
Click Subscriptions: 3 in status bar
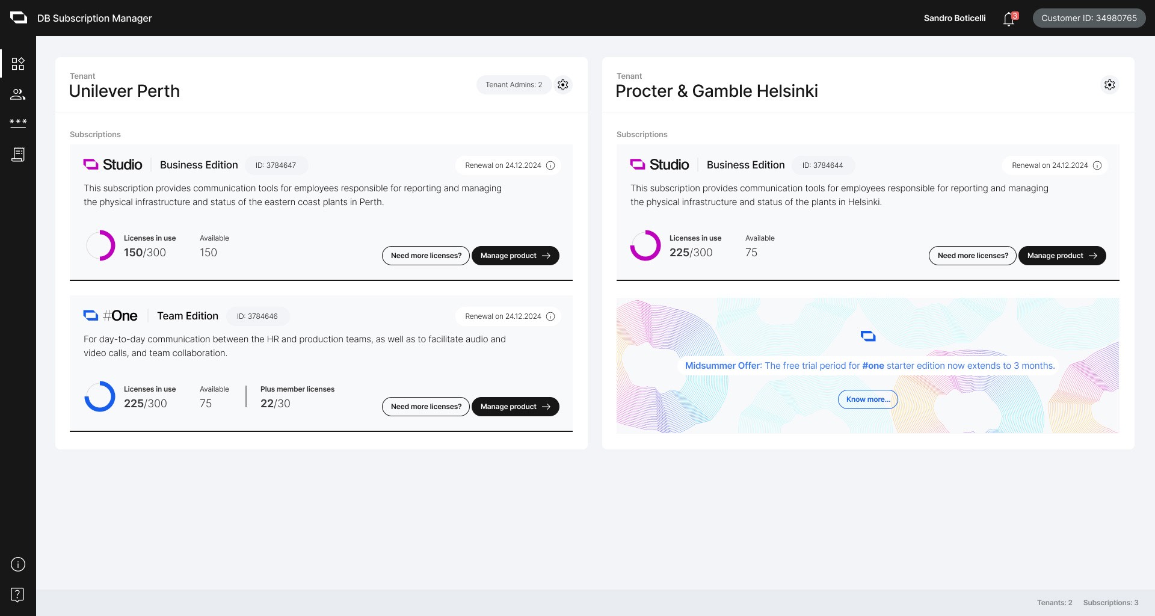coord(1111,603)
